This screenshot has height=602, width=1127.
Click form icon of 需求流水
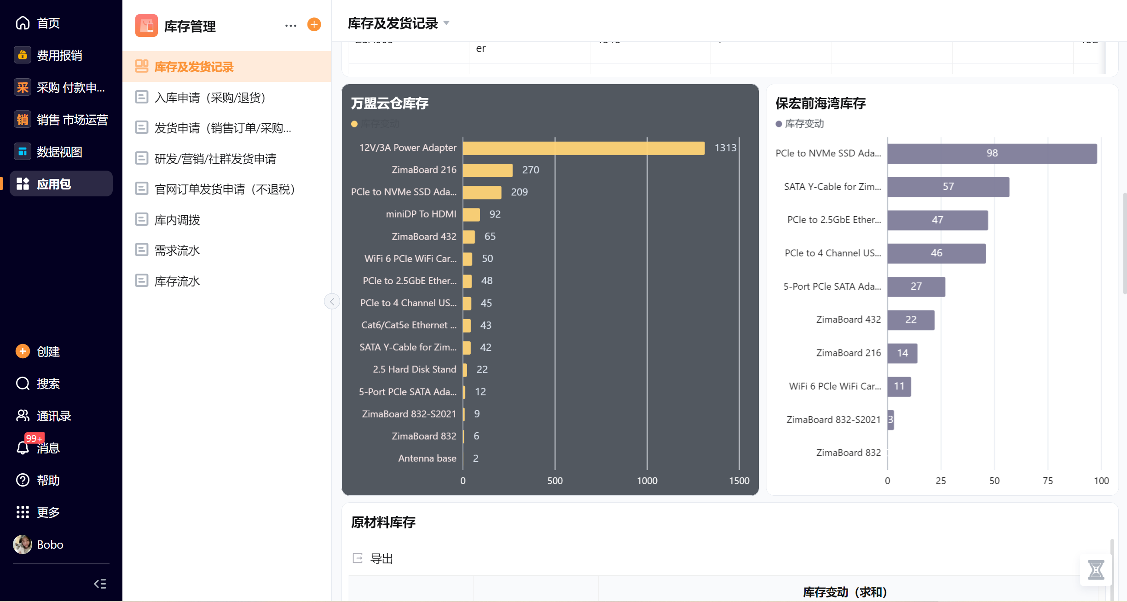coord(141,250)
